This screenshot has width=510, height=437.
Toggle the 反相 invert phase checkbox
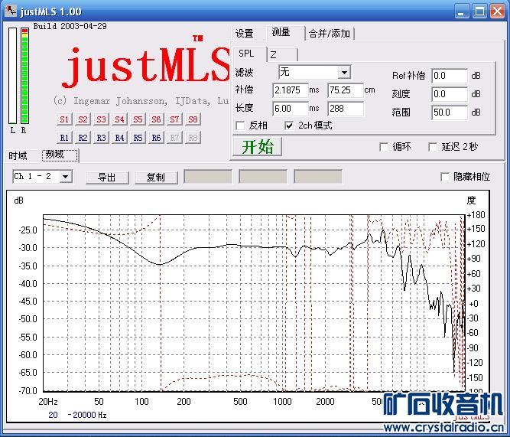click(240, 126)
